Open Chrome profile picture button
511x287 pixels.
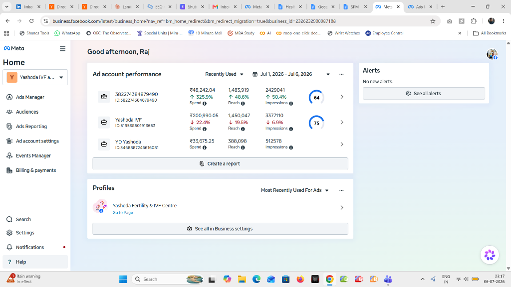tap(491, 21)
